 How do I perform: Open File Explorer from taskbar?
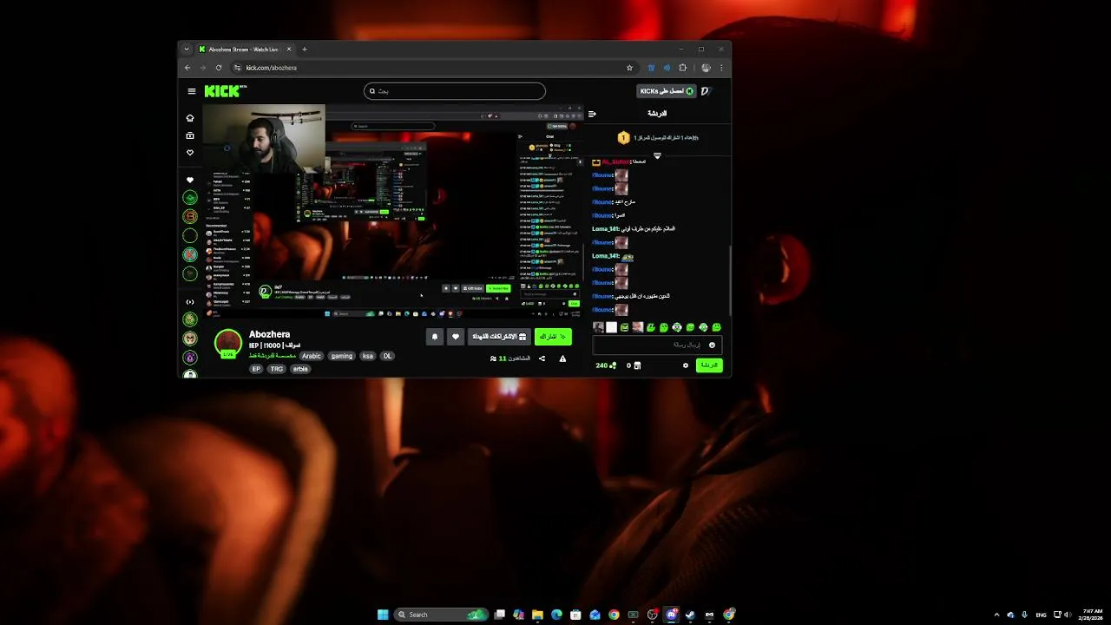pyautogui.click(x=537, y=615)
